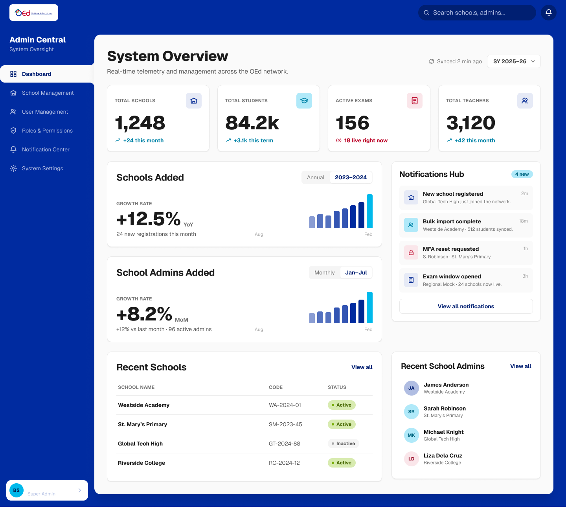This screenshot has width=566, height=510.
Task: Click St. Mary's Primary in the table
Action: point(143,424)
